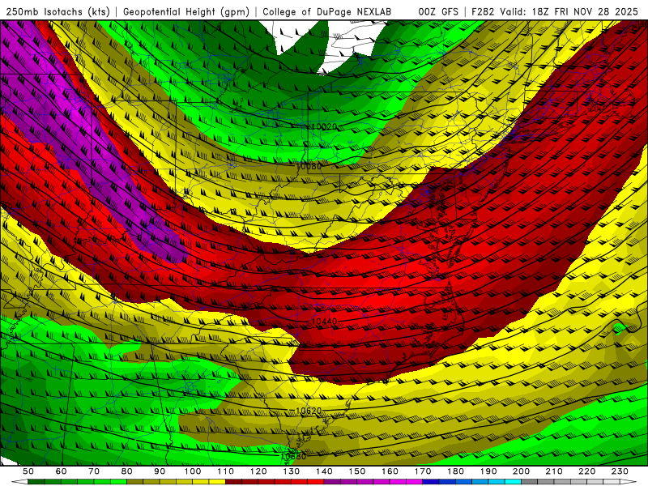
Task: Click the legend value 200
Action: pos(521,471)
